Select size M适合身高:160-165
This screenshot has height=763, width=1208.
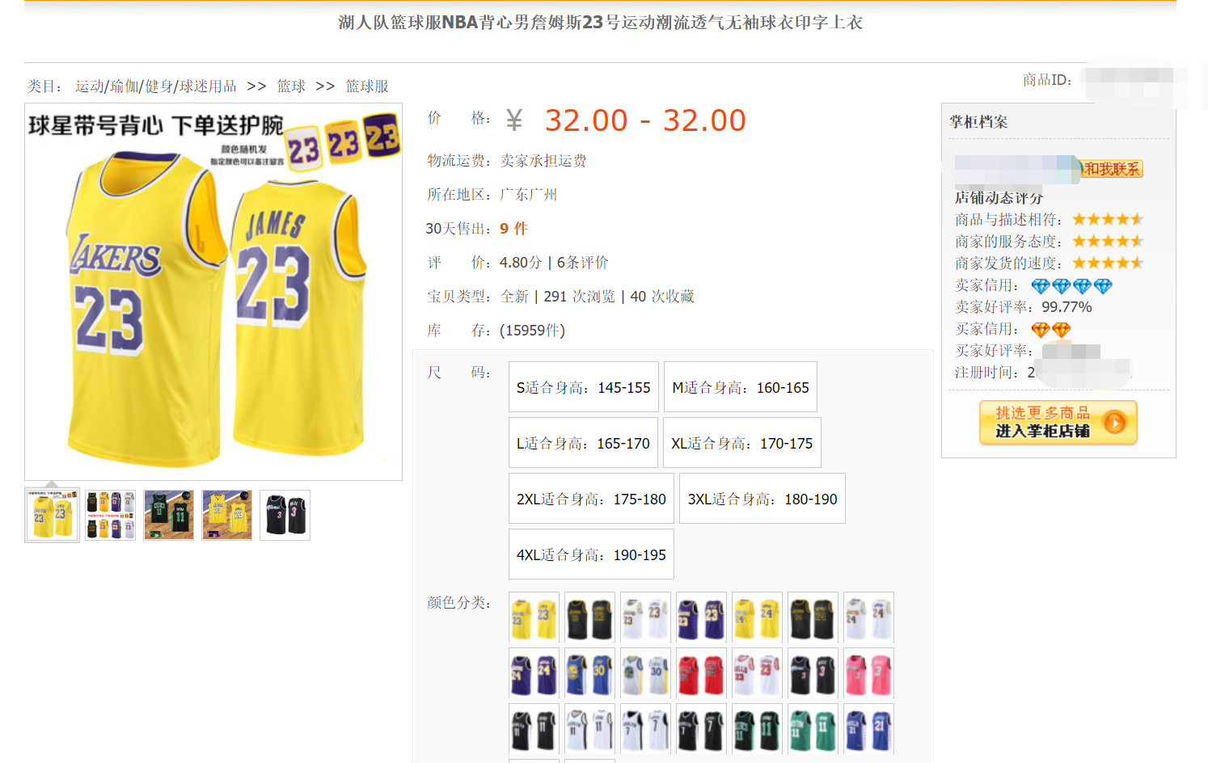pyautogui.click(x=741, y=387)
